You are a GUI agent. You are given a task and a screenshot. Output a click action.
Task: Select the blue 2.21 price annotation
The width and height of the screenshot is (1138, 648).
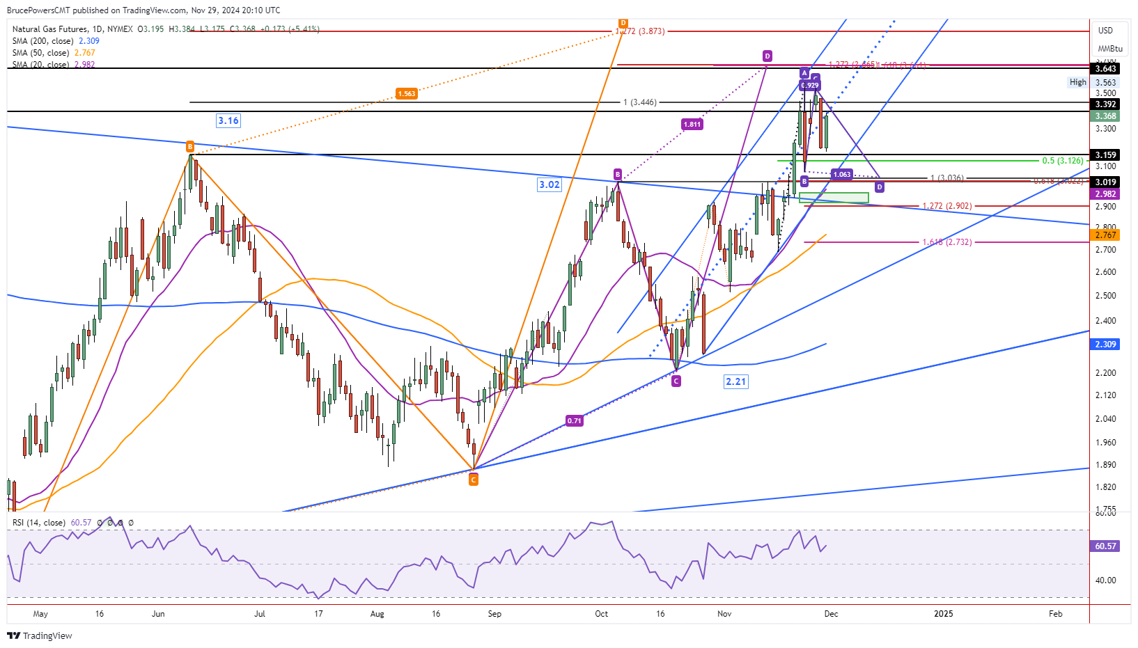pyautogui.click(x=736, y=381)
